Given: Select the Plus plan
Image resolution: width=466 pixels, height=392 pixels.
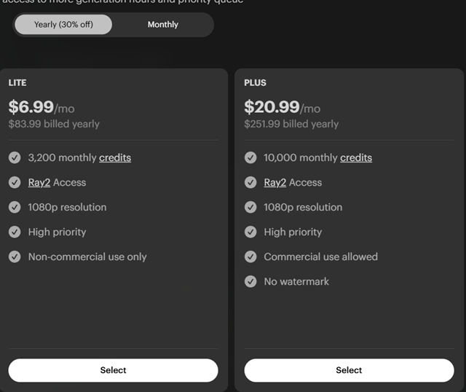Looking at the screenshot, I should pos(349,370).
